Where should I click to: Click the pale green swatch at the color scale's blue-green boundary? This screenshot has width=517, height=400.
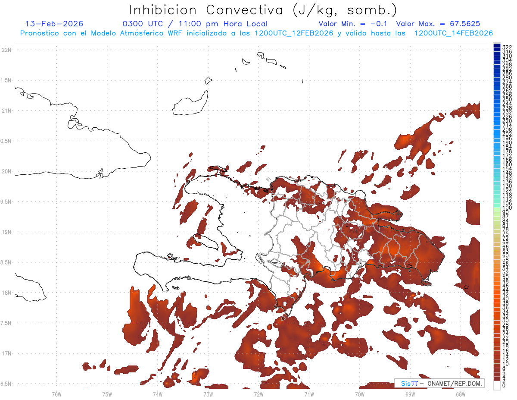click(497, 209)
